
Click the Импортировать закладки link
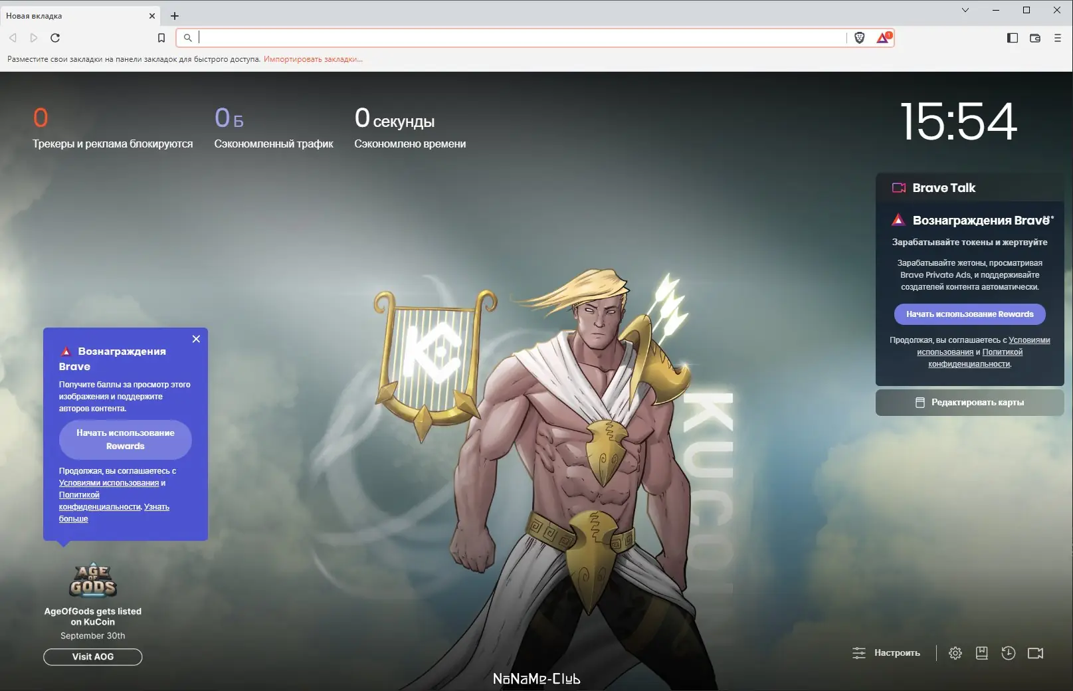(x=313, y=59)
